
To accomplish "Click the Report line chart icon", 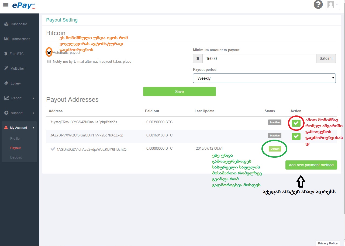I will [x=6, y=98].
